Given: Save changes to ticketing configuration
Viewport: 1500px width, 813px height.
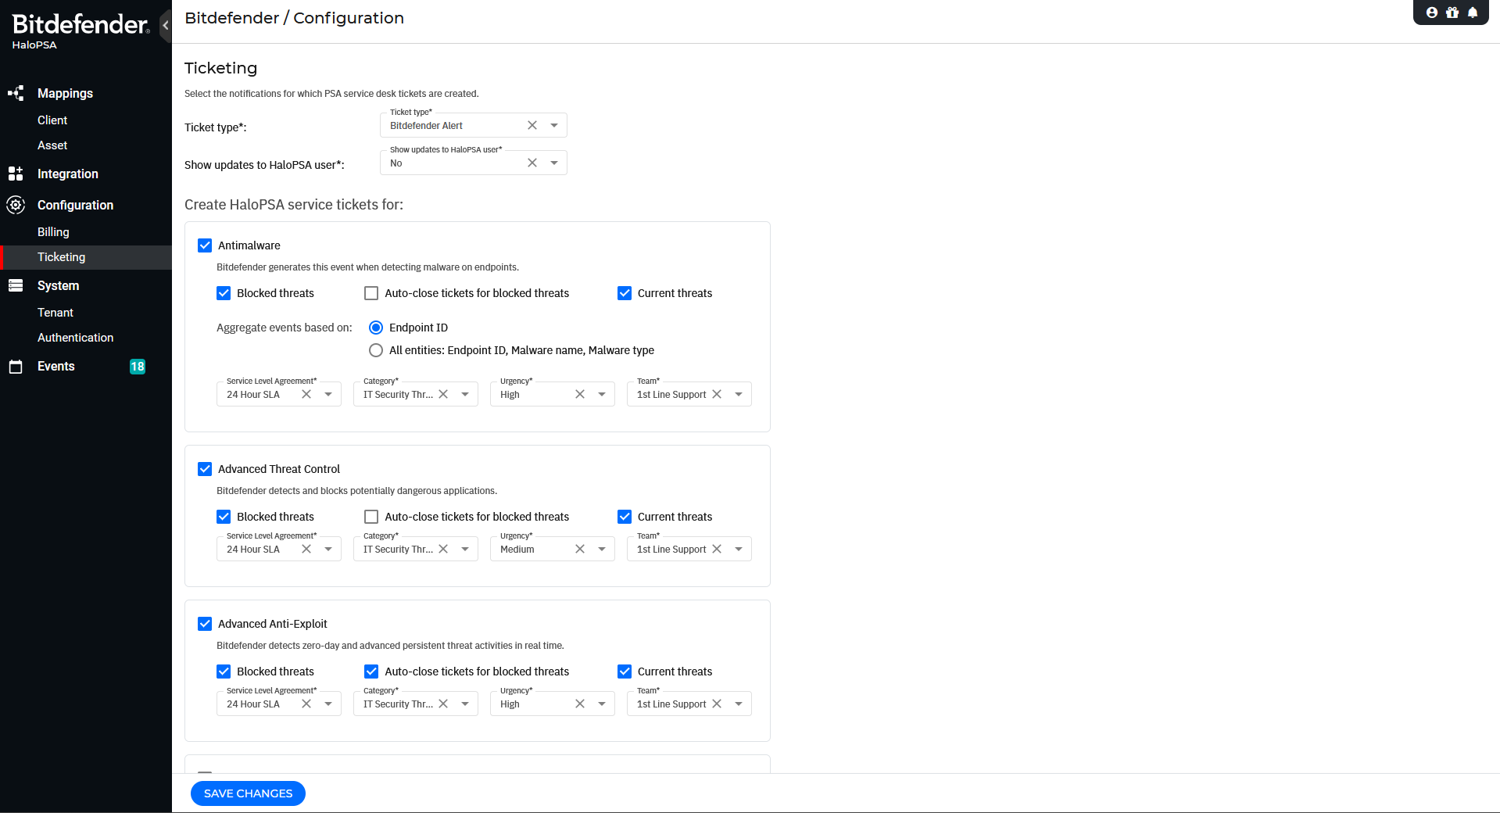Looking at the screenshot, I should (x=248, y=793).
